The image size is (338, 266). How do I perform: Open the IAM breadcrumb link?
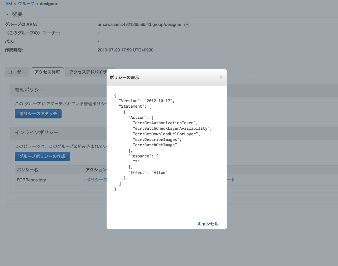[8, 4]
